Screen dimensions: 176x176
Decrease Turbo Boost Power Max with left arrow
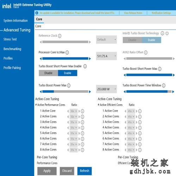[40, 92]
